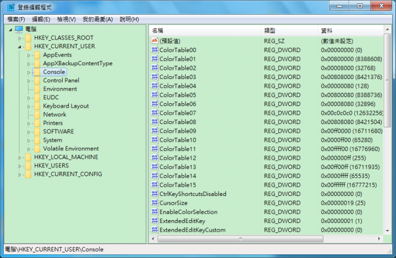Click the EUDC folder icon
396x258 pixels.
pyautogui.click(x=37, y=98)
